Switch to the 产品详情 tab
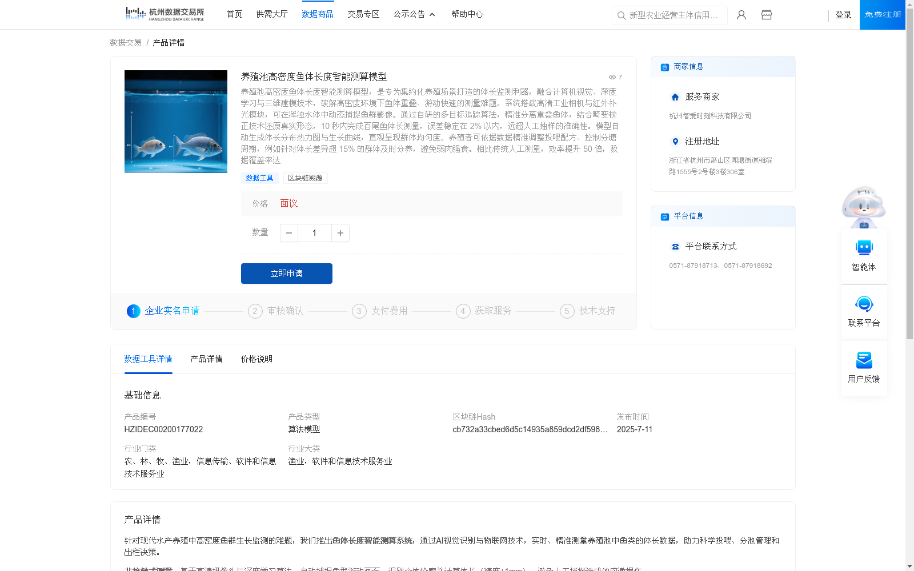 tap(206, 359)
